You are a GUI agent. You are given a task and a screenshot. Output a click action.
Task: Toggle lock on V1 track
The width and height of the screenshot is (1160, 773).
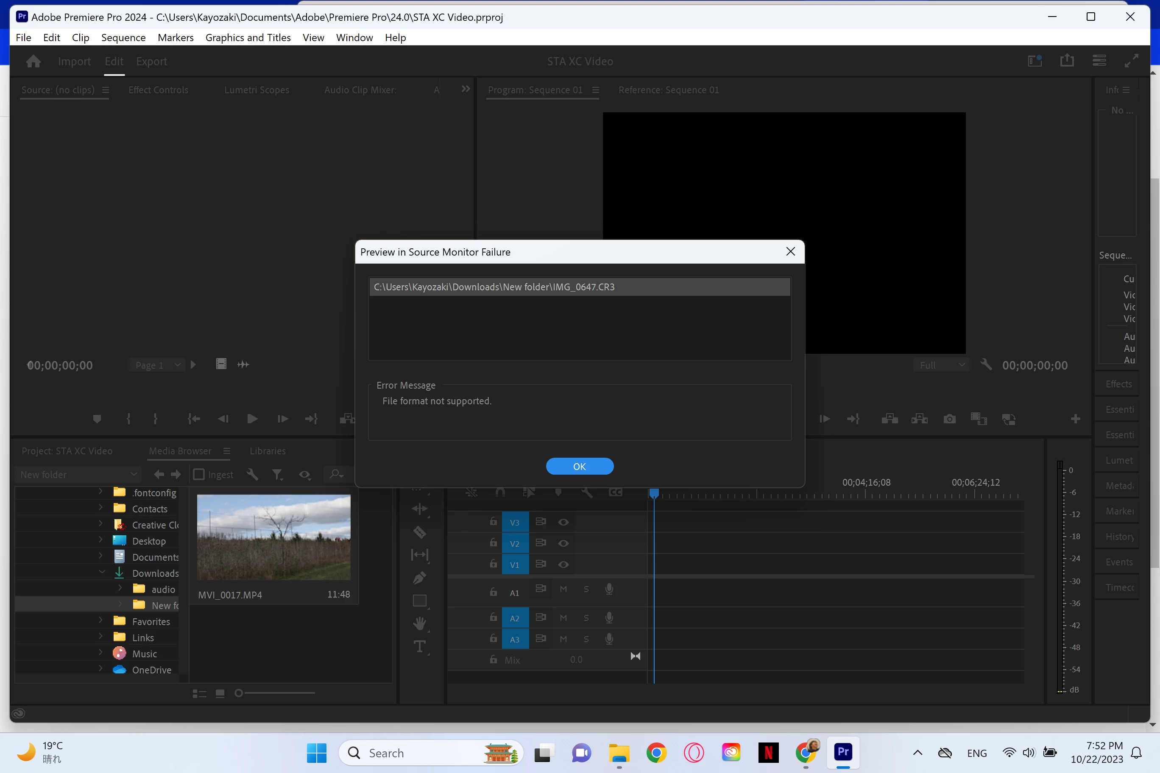493,564
